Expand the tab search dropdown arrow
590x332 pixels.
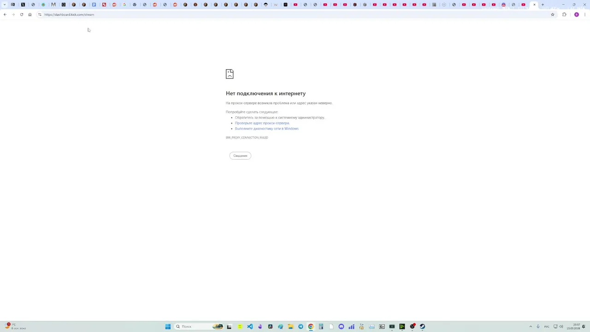click(x=5, y=5)
